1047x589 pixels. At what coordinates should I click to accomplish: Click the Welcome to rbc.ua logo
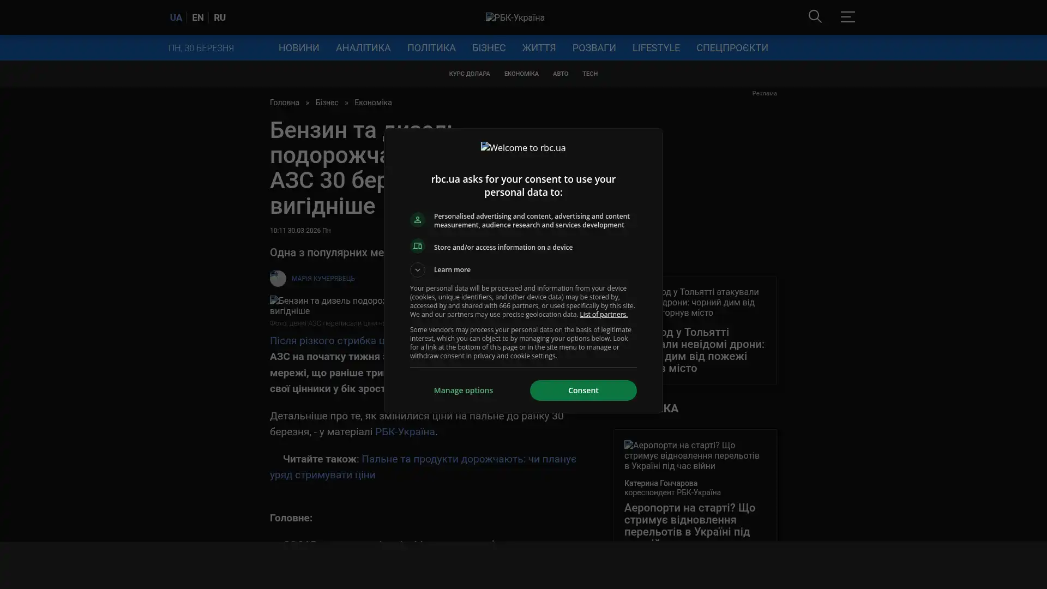[523, 148]
